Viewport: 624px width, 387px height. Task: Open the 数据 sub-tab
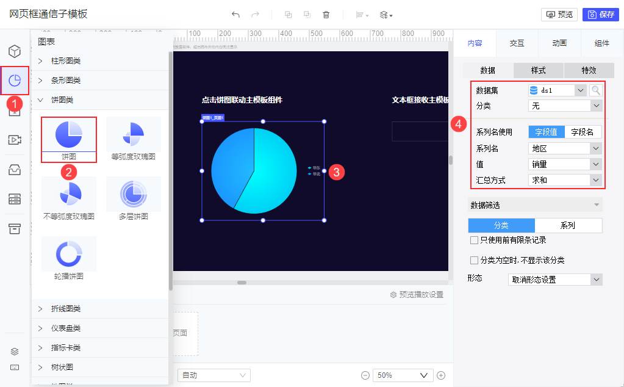[x=488, y=70]
